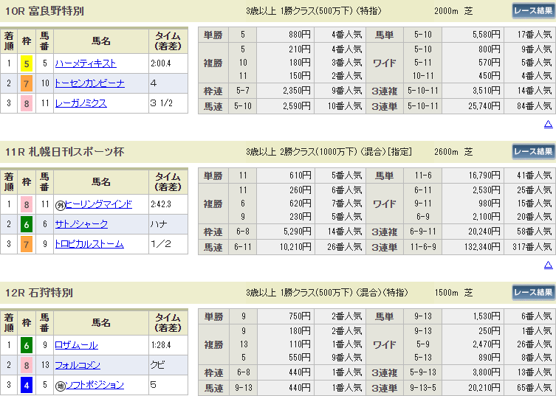
Task: Click 10R 枠連 payout 2,350円
Action: [x=297, y=91]
